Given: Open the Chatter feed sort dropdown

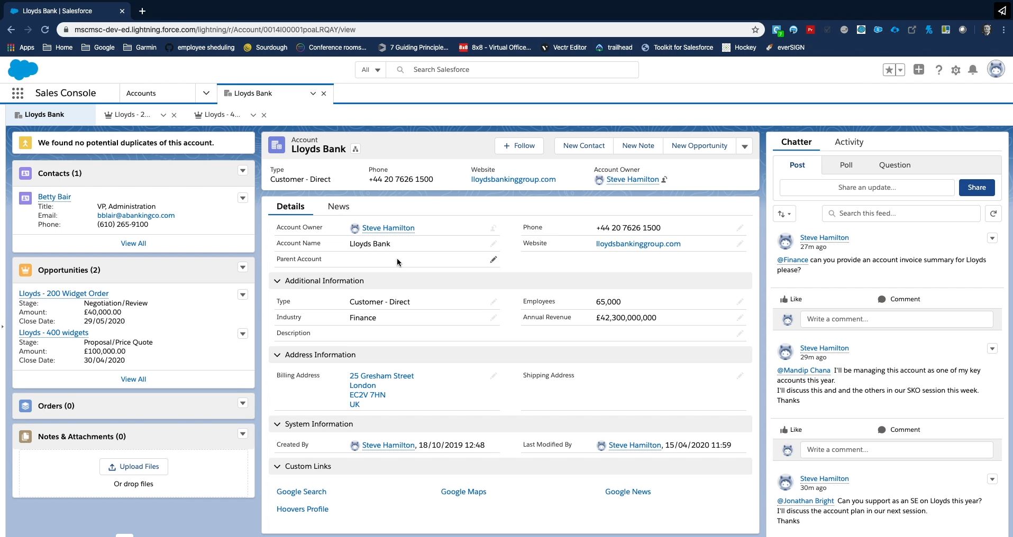Looking at the screenshot, I should [784, 214].
